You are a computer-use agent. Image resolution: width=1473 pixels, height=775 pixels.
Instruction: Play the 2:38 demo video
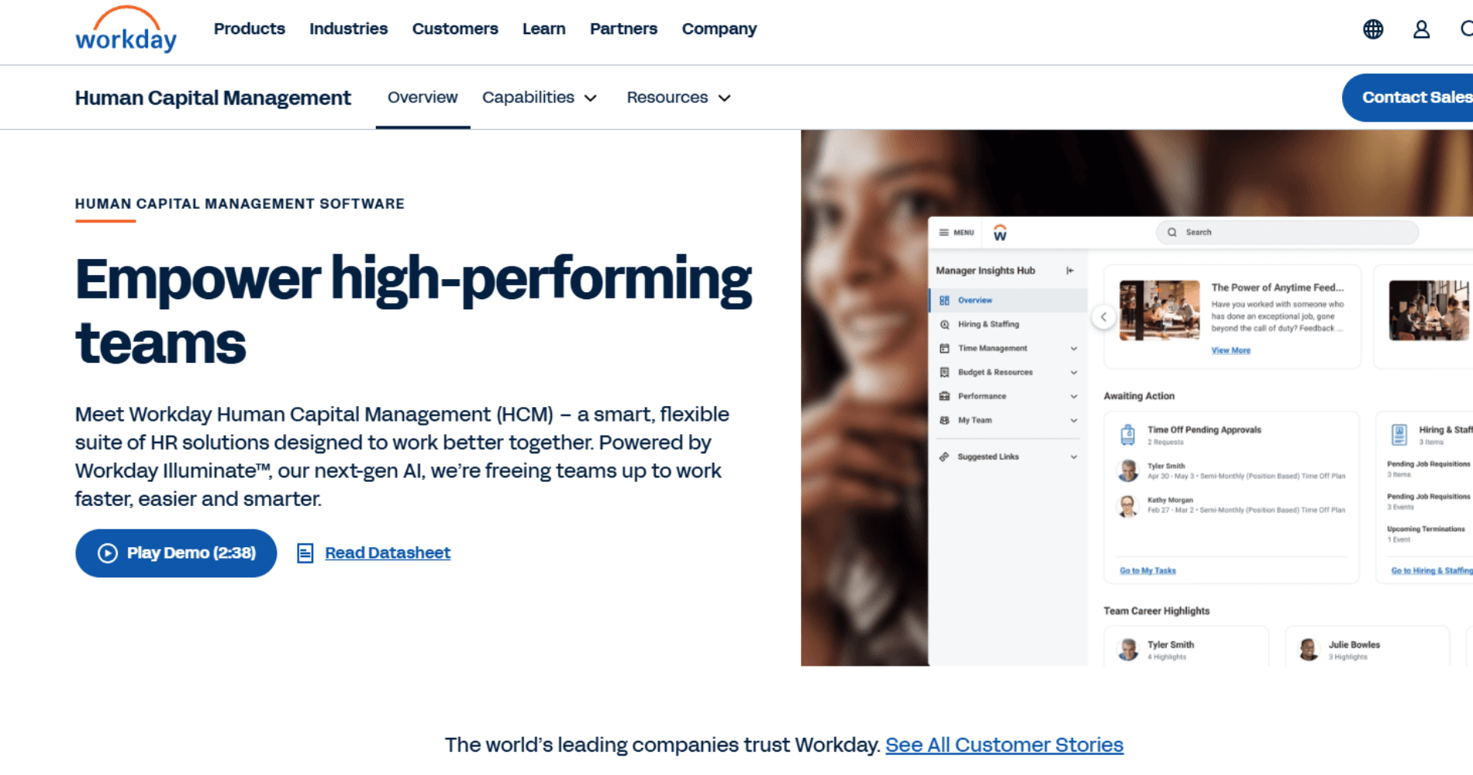[176, 553]
